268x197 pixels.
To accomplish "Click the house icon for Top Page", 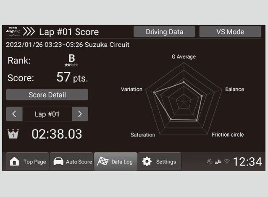I will [x=14, y=162].
